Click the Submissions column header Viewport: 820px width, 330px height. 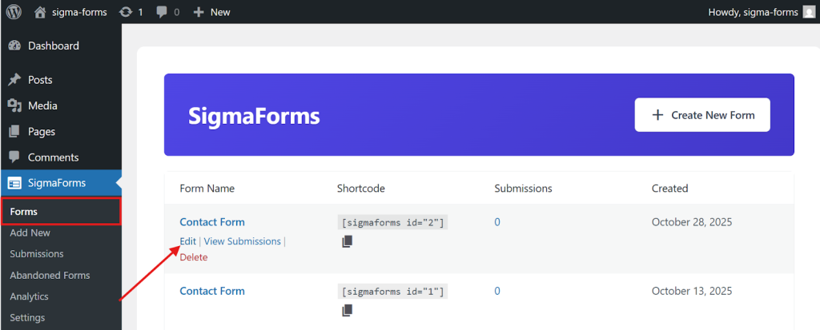click(523, 188)
